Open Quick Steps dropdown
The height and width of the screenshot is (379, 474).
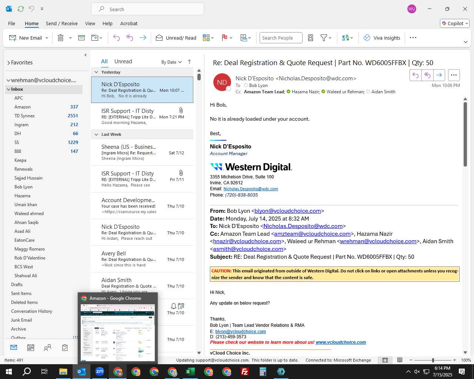point(246,38)
